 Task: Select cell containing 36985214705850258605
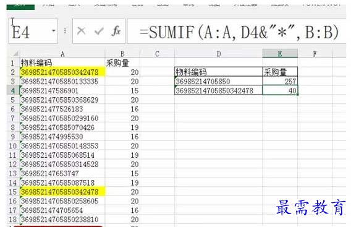pos(62,201)
